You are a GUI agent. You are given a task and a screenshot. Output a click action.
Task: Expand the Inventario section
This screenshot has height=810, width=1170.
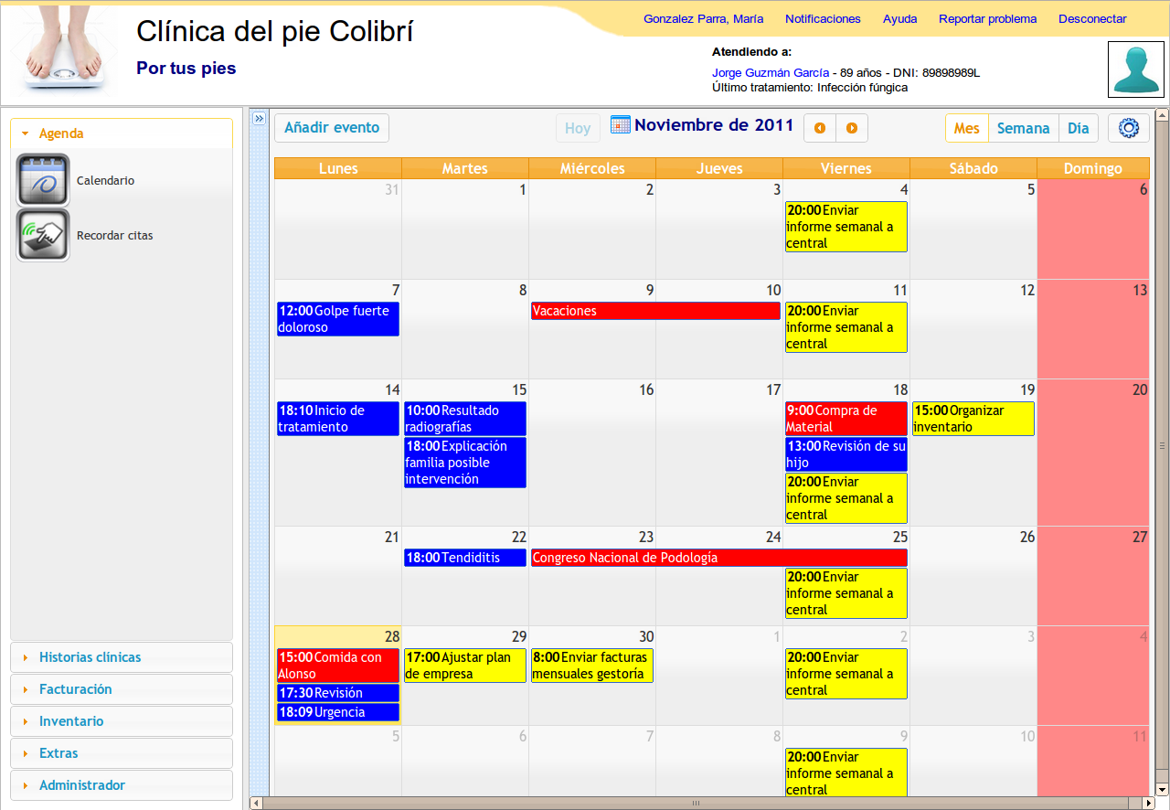tap(122, 721)
